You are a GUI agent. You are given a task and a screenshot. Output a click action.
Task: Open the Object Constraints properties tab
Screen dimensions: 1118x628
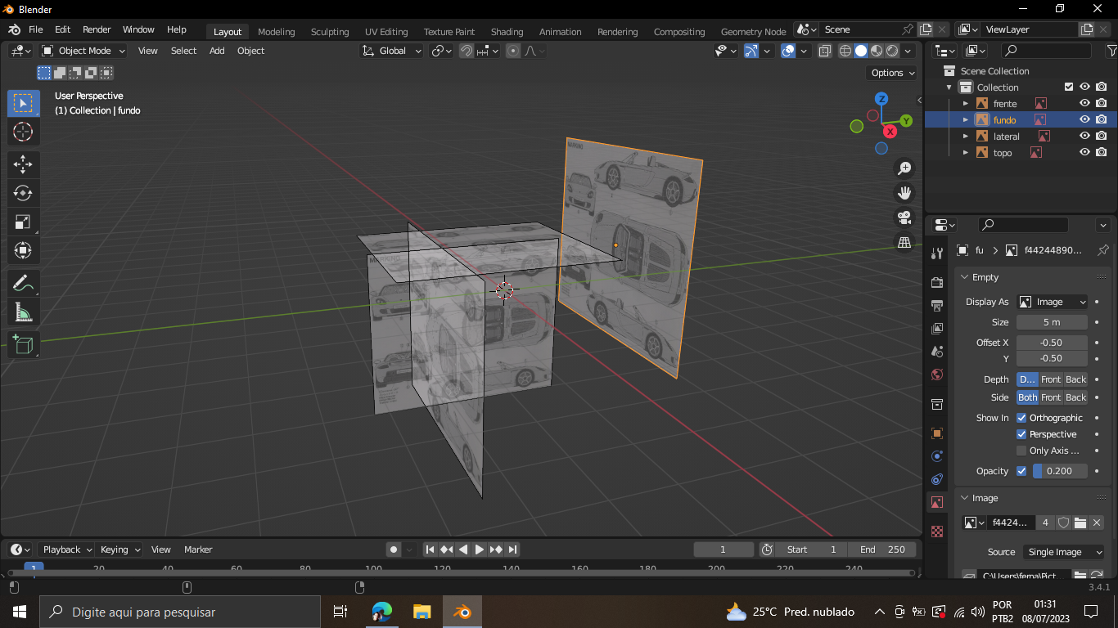937,478
